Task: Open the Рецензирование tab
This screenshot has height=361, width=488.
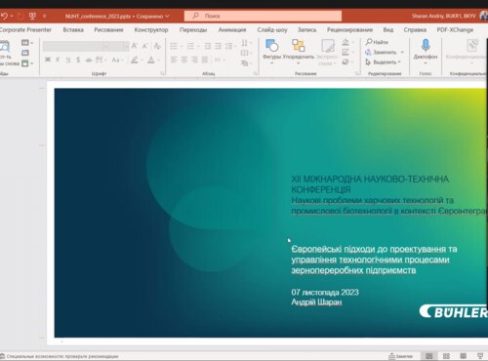Action: (349, 30)
